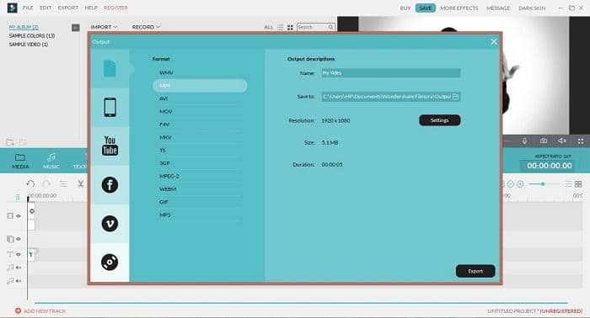Open the Device phone tab in Output dialog
This screenshot has width=590, height=318.
110,107
